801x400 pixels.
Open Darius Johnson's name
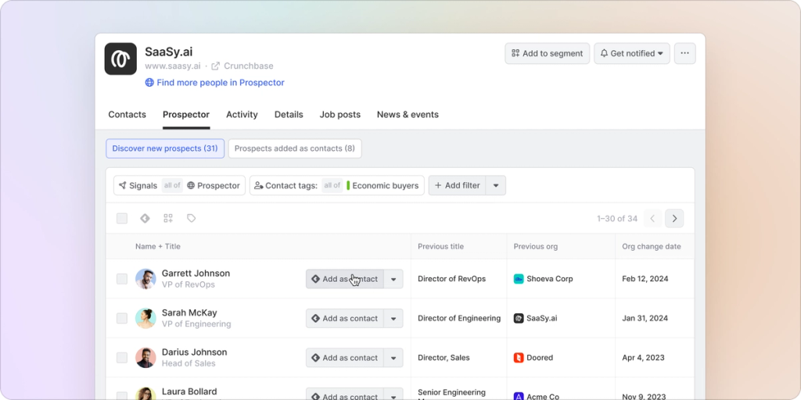click(x=195, y=352)
